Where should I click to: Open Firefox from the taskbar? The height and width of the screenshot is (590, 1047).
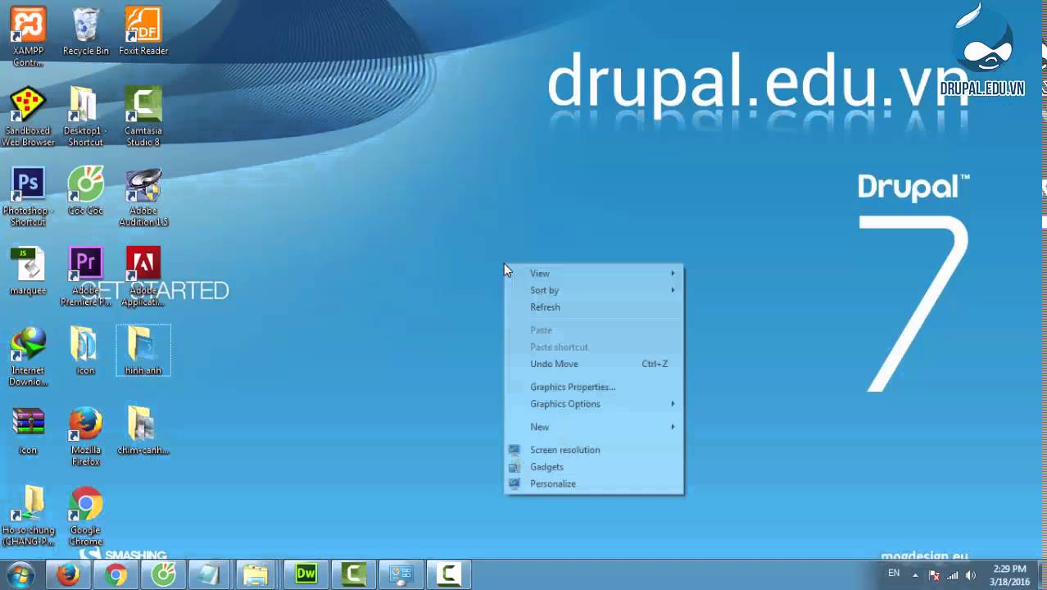68,575
